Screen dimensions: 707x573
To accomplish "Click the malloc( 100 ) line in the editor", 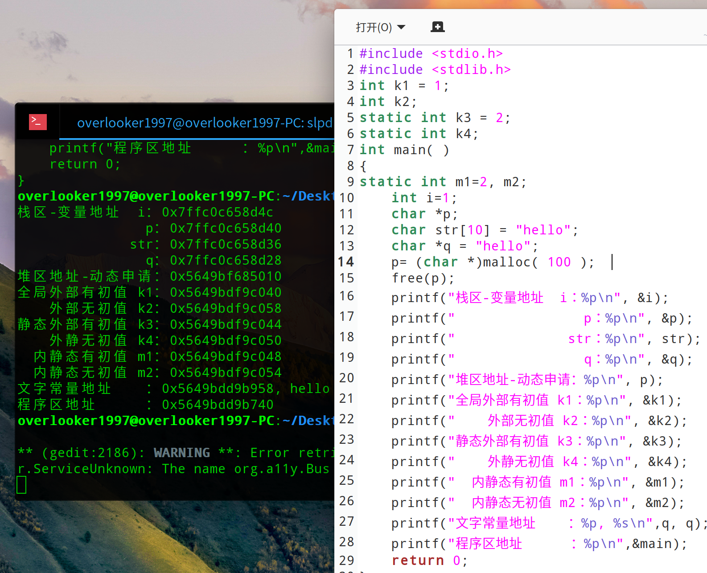I will pos(493,262).
